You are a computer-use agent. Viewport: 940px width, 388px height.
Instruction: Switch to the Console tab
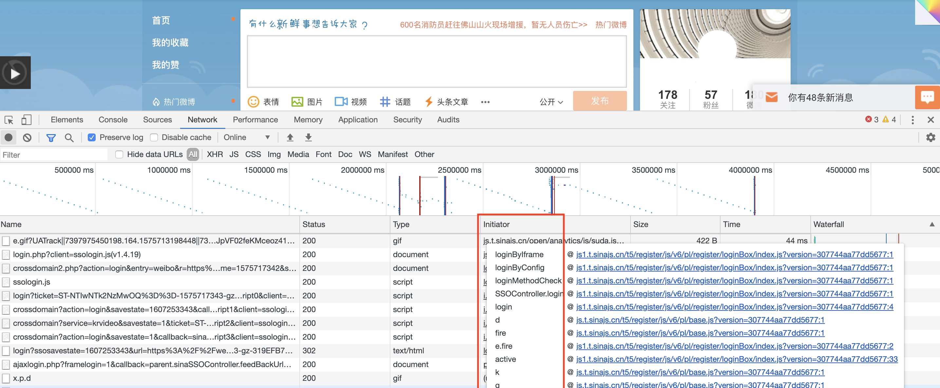click(113, 120)
